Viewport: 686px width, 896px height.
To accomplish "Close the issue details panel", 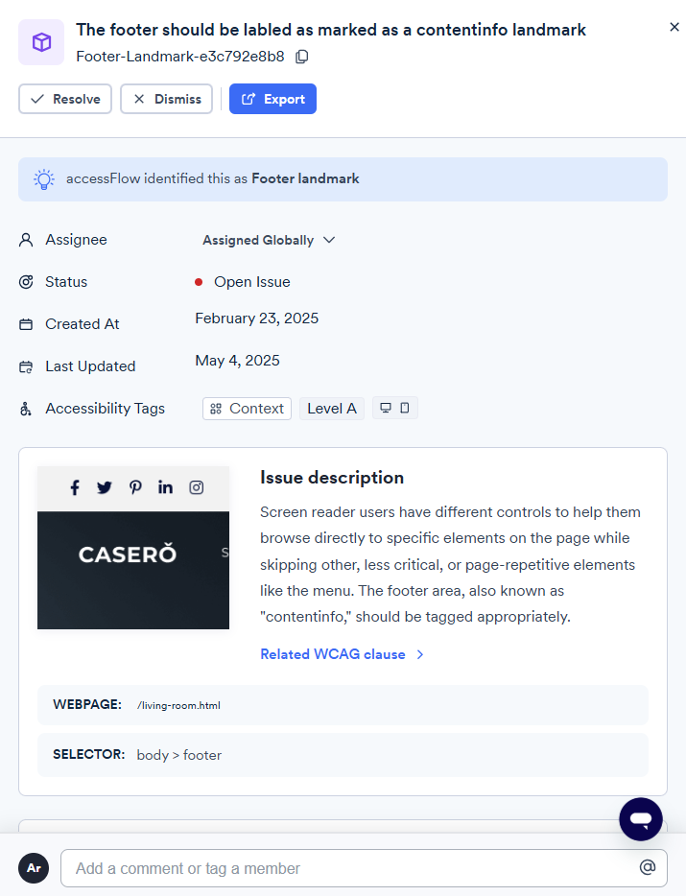I will (674, 27).
